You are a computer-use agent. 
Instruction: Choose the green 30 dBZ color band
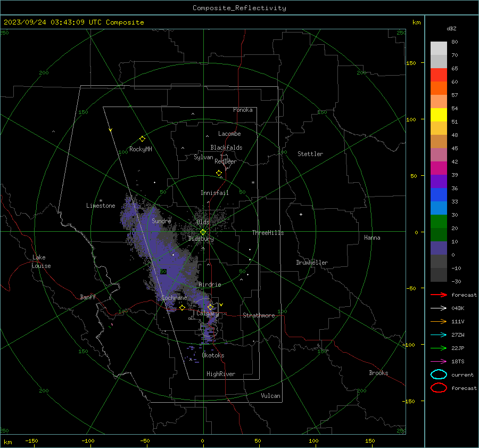click(x=439, y=221)
